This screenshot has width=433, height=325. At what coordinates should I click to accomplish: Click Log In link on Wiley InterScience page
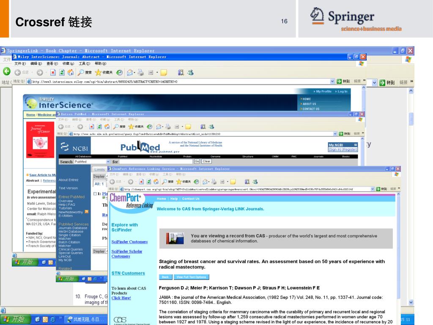(x=342, y=91)
